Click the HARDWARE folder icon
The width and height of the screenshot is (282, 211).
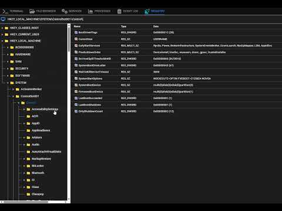tap(12, 55)
